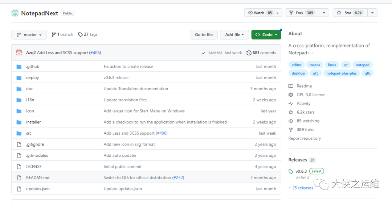Click the NotepadNext repository avatar icon
The height and width of the screenshot is (201, 392).
click(x=15, y=13)
